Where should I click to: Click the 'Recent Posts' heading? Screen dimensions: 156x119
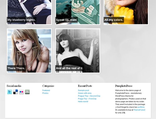(85, 86)
